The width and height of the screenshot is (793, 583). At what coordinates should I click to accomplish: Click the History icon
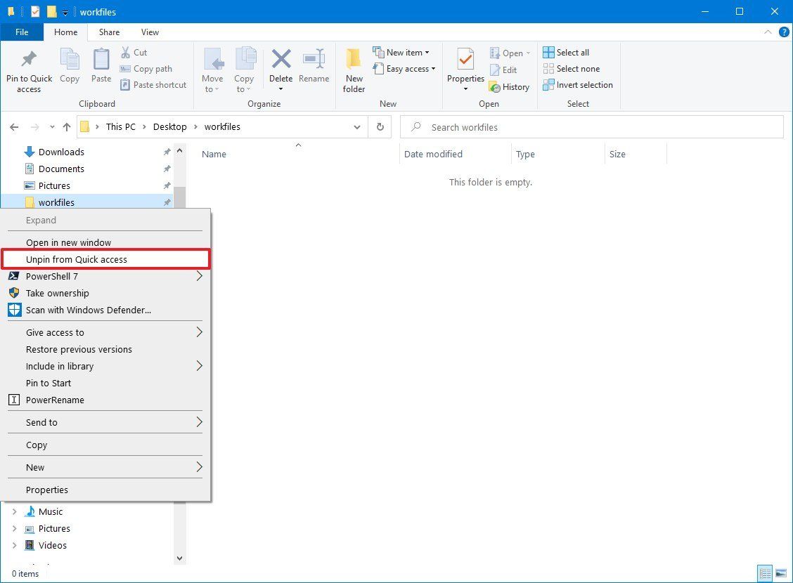click(x=510, y=86)
